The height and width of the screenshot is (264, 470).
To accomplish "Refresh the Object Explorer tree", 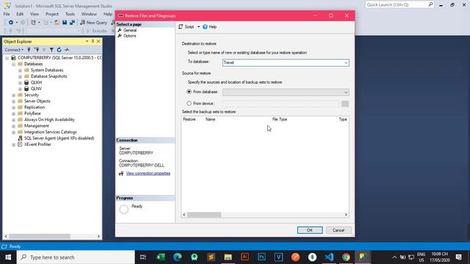I will [59, 50].
